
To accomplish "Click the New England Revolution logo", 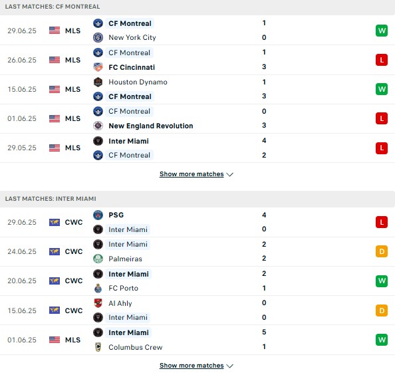I will (x=98, y=126).
